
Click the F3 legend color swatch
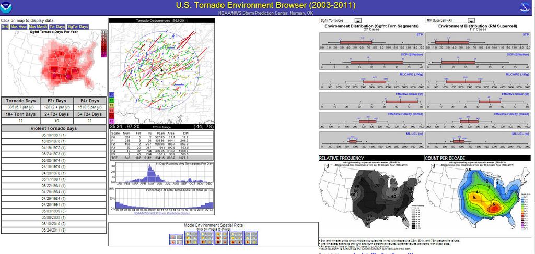(x=111, y=111)
